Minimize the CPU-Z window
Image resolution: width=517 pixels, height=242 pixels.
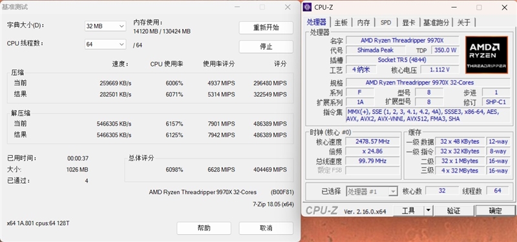pyautogui.click(x=454, y=7)
